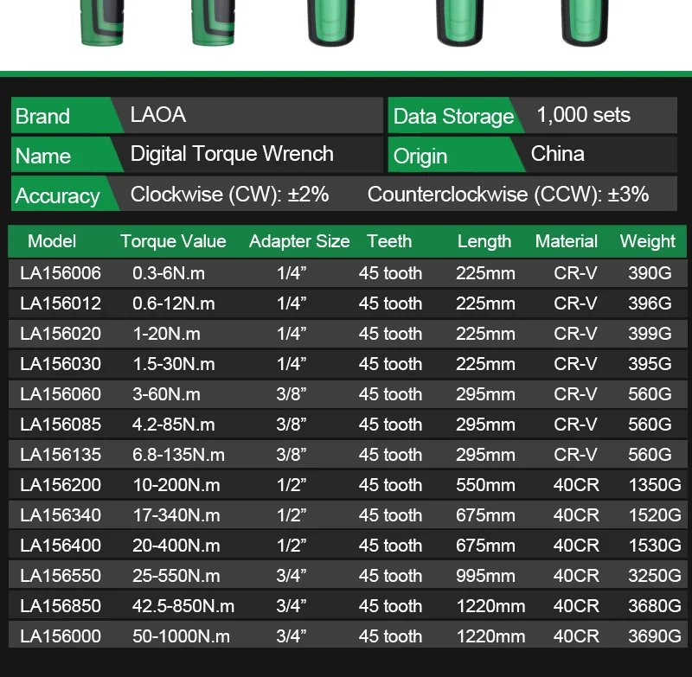Click torque value 25-550N.m
The width and height of the screenshot is (692, 677).
176,576
